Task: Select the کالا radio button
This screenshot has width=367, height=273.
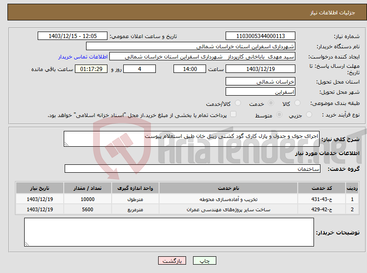Action: click(x=297, y=103)
